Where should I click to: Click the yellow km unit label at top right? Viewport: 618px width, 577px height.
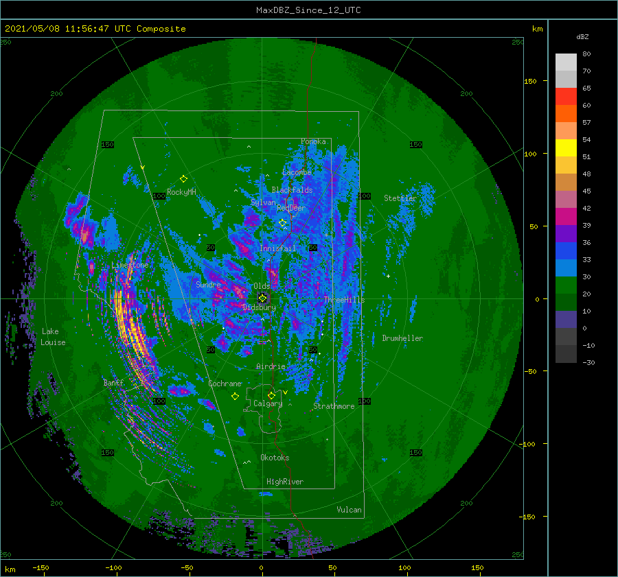tap(537, 29)
